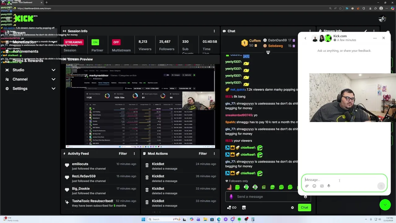Open the Activity Feed Filter dropdown
The height and width of the screenshot is (223, 396).
point(123,154)
